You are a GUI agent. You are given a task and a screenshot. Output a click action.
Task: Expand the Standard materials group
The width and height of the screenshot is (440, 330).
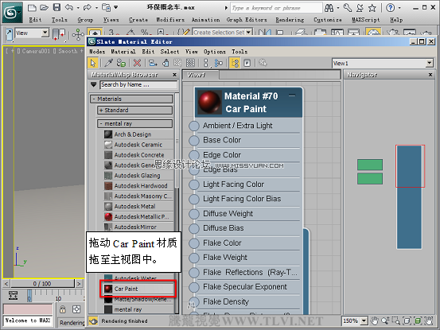coord(101,111)
